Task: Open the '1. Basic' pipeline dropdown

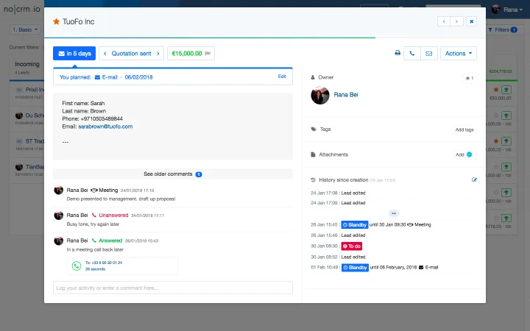Action: coord(25,29)
